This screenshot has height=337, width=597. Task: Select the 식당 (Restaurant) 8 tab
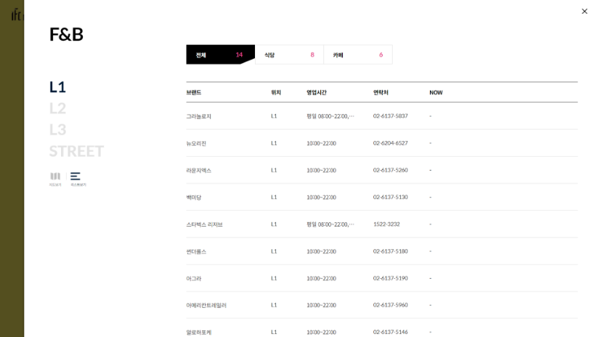(289, 54)
